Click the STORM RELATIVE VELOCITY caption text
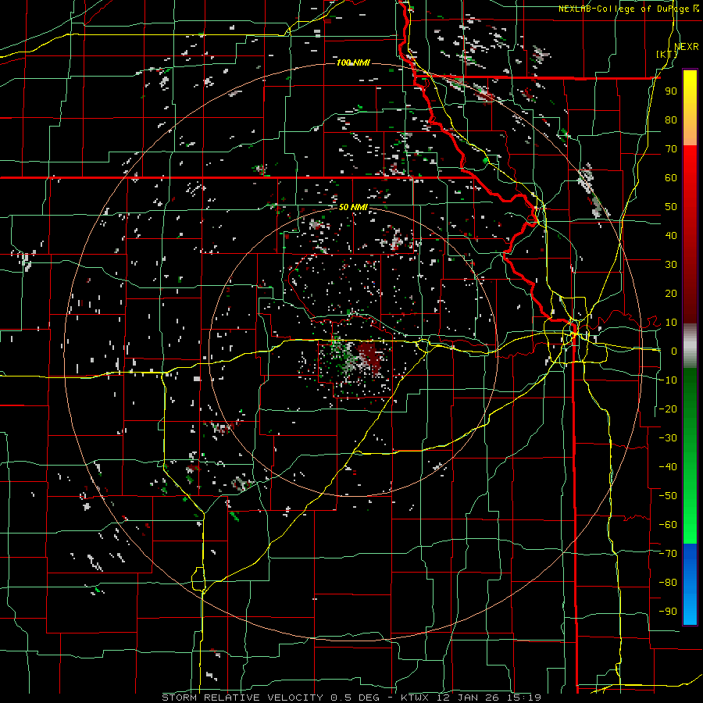 tap(243, 698)
